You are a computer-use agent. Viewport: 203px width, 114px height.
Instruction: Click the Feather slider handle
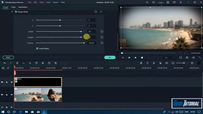84,43
